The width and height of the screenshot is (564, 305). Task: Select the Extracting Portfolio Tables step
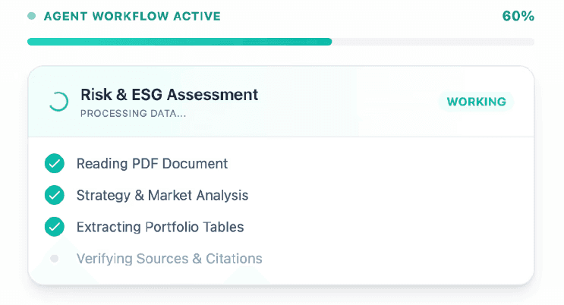pyautogui.click(x=160, y=227)
